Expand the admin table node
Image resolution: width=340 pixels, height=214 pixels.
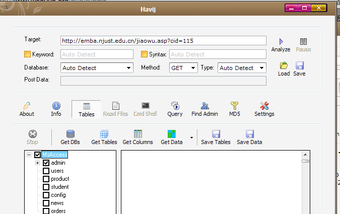[37, 163]
